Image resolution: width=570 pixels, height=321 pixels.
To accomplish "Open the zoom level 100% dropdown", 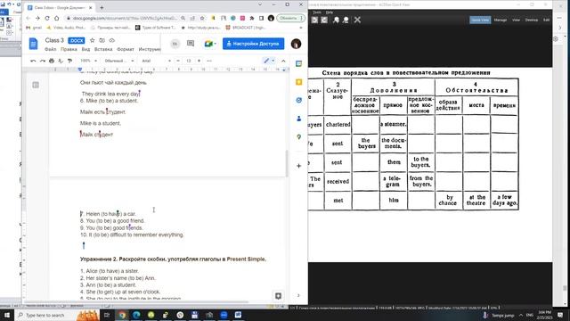I will click(x=89, y=61).
